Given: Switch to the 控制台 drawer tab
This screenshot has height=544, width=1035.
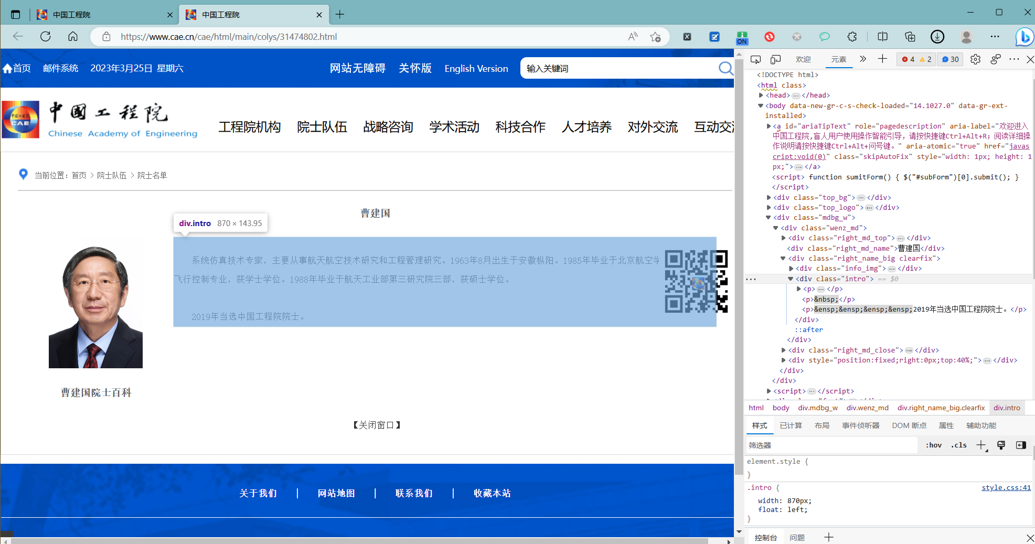Looking at the screenshot, I should point(766,538).
